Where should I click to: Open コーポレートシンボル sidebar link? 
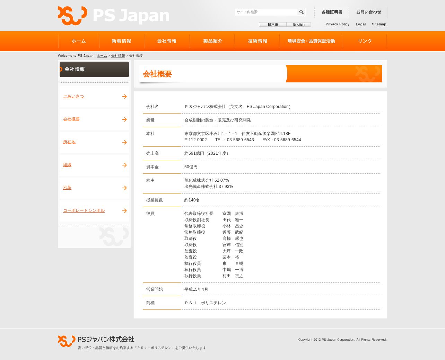(84, 211)
